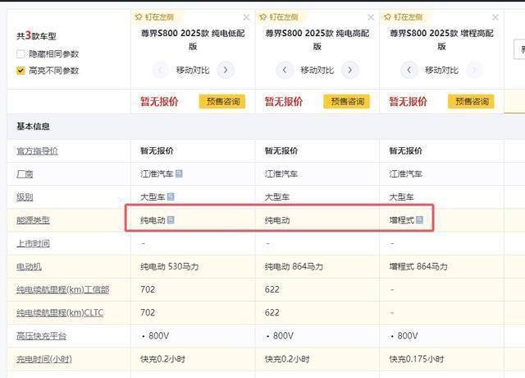The height and width of the screenshot is (378, 525).
Task: Close the 纯电高配版 comparison column
Action: (x=371, y=16)
